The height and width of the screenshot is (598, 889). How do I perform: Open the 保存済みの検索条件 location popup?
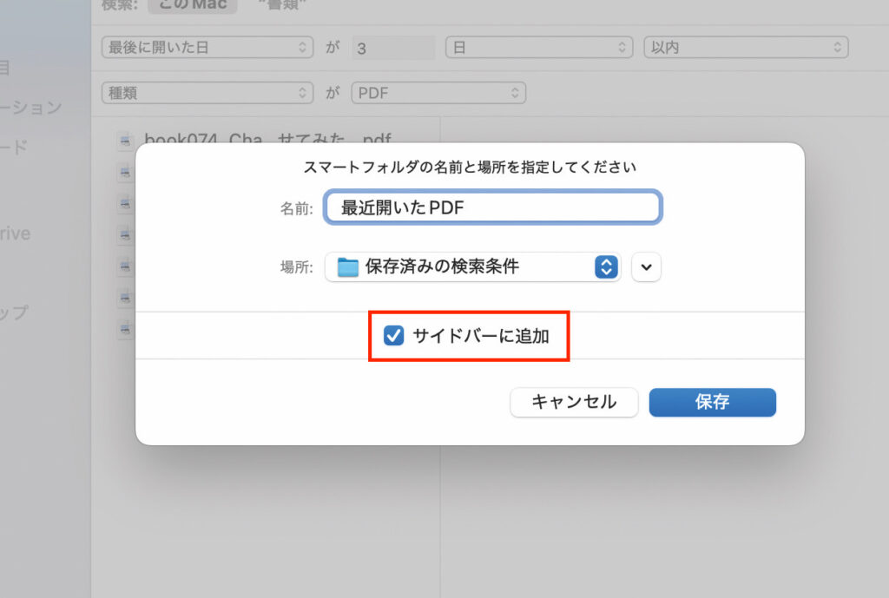(x=473, y=267)
